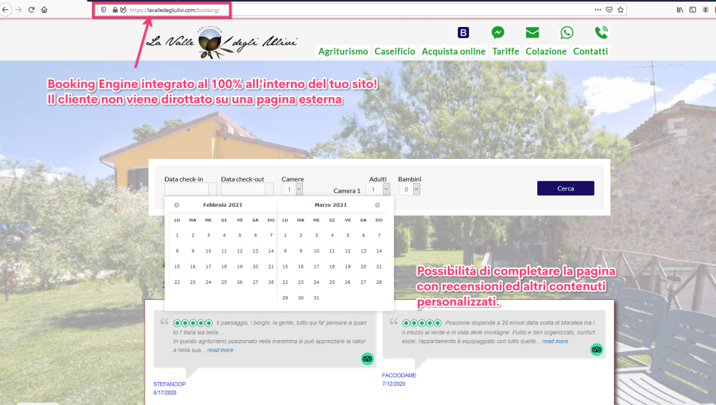
Task: Click the browser home icon
Action: coord(44,10)
